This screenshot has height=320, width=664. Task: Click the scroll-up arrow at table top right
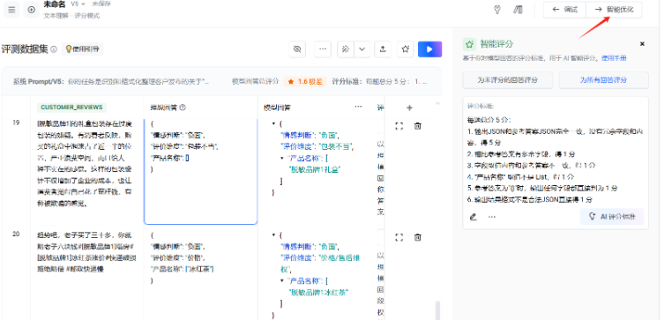(x=438, y=102)
